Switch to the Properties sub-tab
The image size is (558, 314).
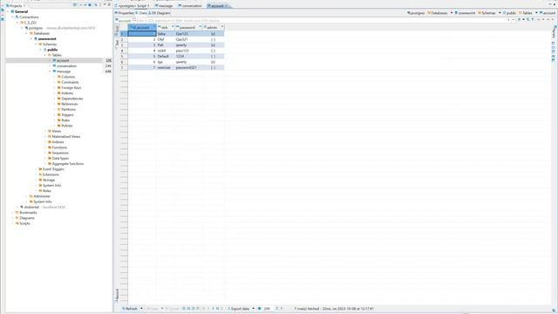(x=124, y=13)
